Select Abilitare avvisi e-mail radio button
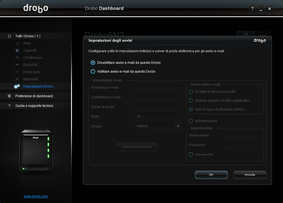This screenshot has height=203, width=283. tap(93, 72)
